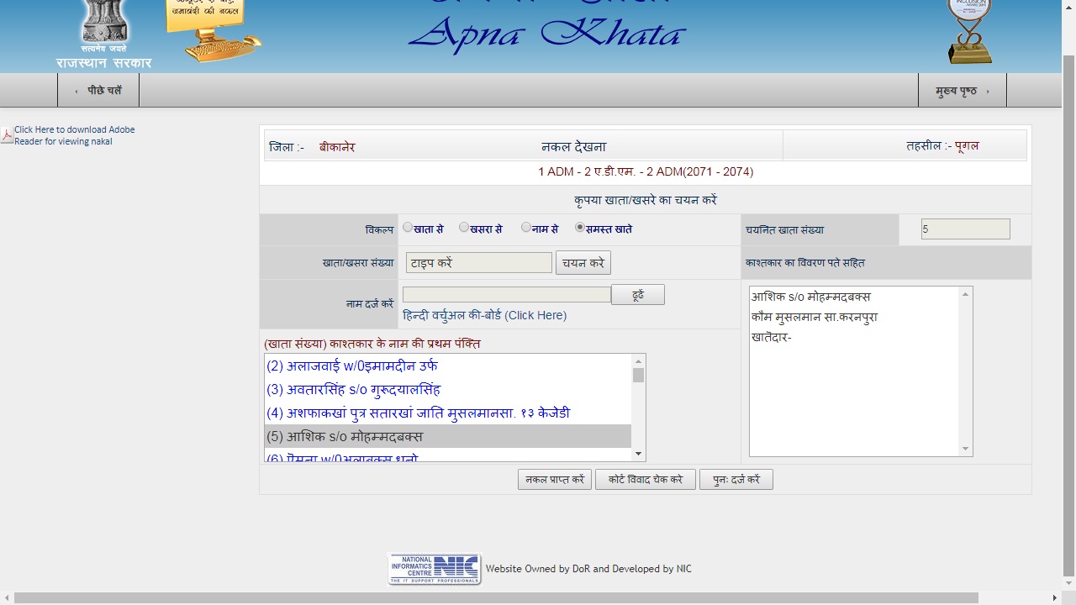Click the computer mascot banner icon
The height and width of the screenshot is (605, 1076).
[x=213, y=30]
